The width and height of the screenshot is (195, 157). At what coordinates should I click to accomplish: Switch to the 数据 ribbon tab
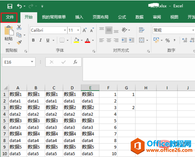(139, 17)
